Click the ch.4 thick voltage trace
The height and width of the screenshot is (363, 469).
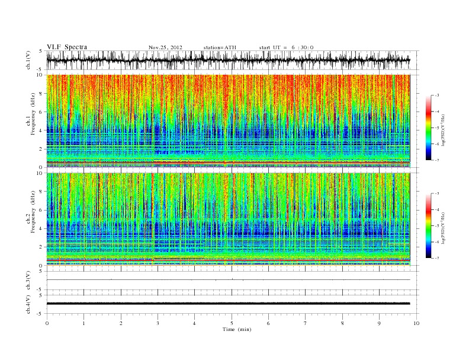(228, 304)
